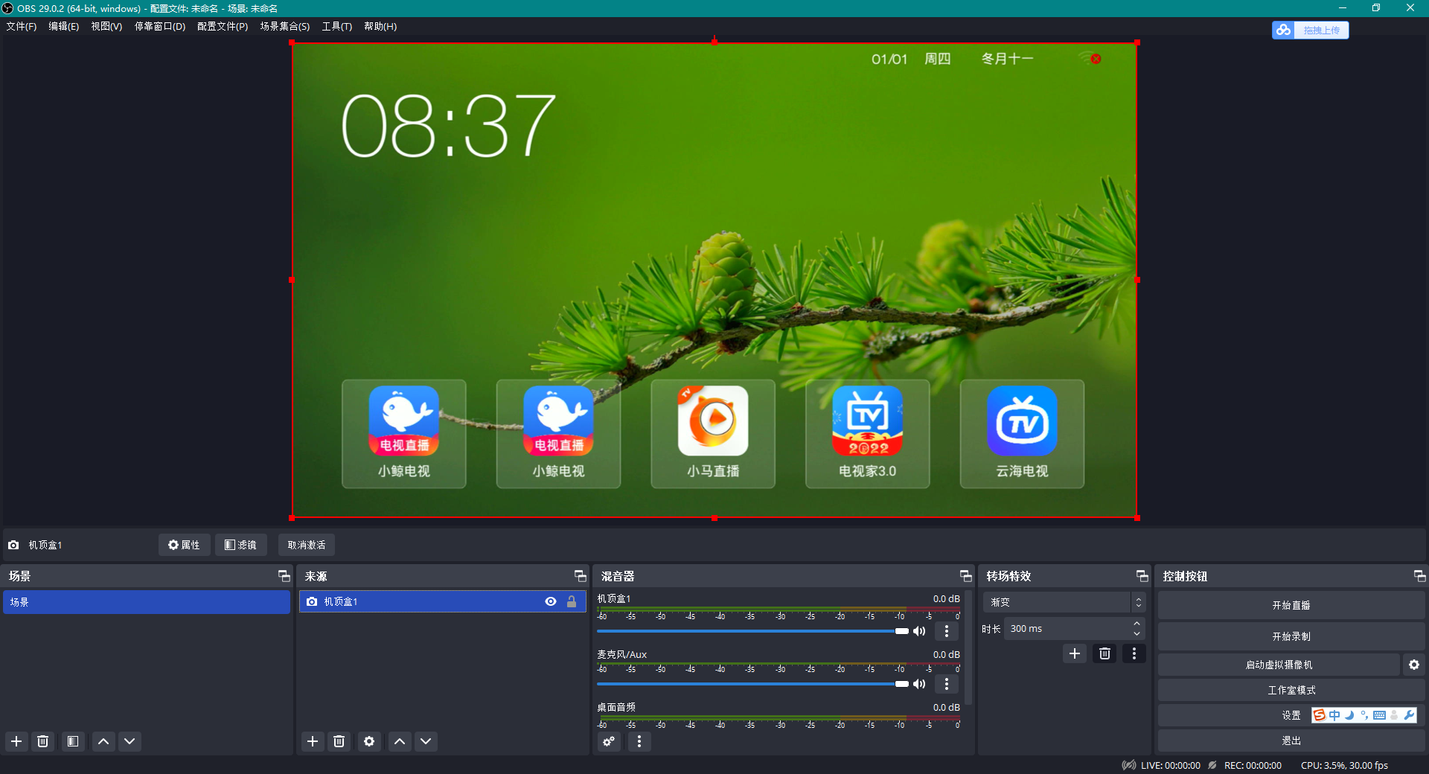Toggle lock on 机顶盒1 source
Viewport: 1429px width, 774px height.
click(x=572, y=601)
